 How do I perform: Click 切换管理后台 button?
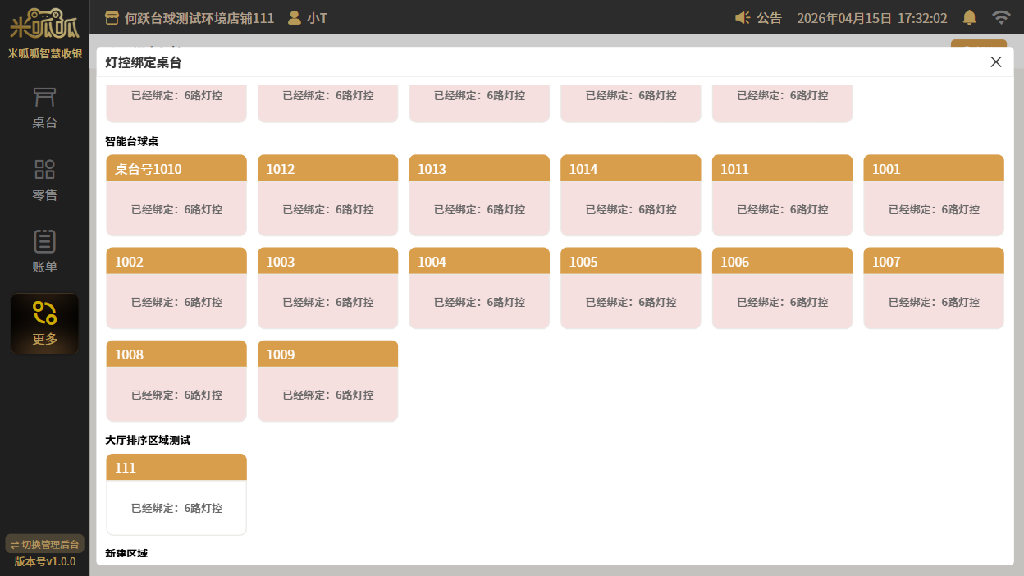(44, 544)
